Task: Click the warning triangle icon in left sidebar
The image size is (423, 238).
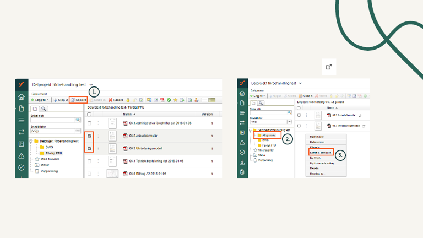Action: (21, 156)
